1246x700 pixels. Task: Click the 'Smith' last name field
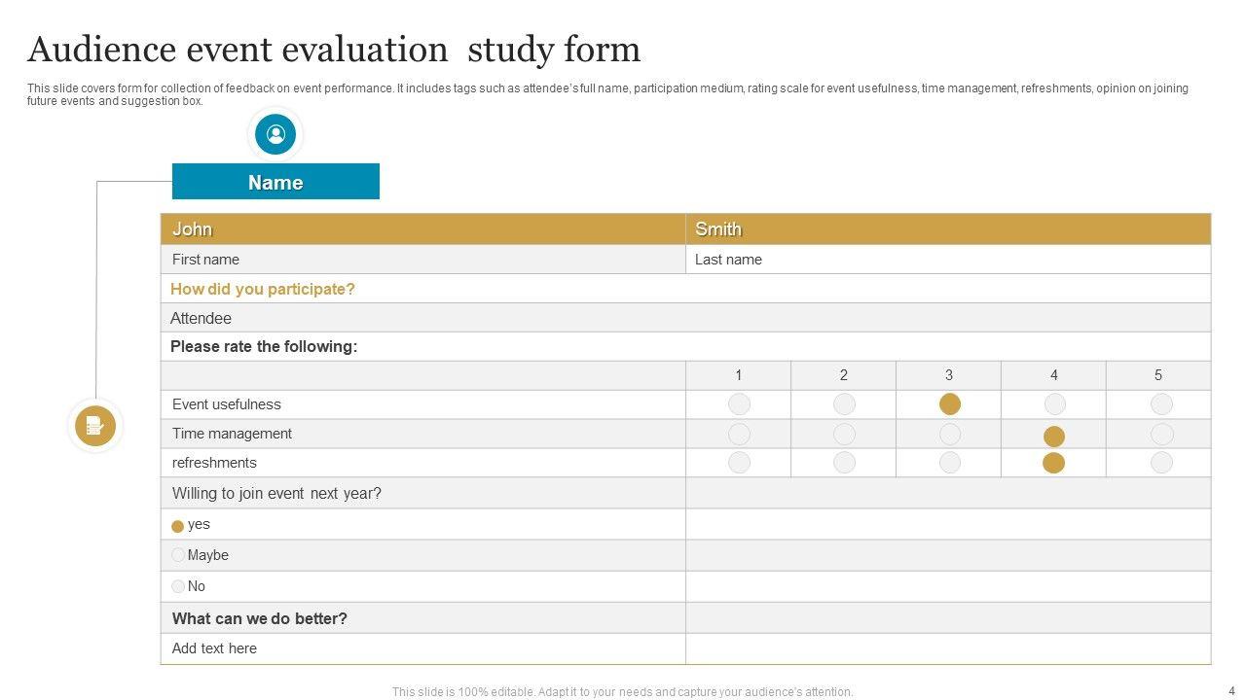point(948,229)
